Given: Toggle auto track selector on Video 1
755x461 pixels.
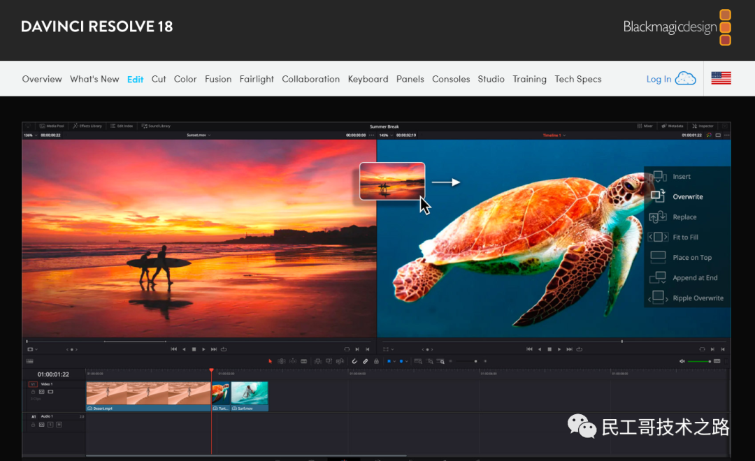Looking at the screenshot, I should tap(42, 392).
